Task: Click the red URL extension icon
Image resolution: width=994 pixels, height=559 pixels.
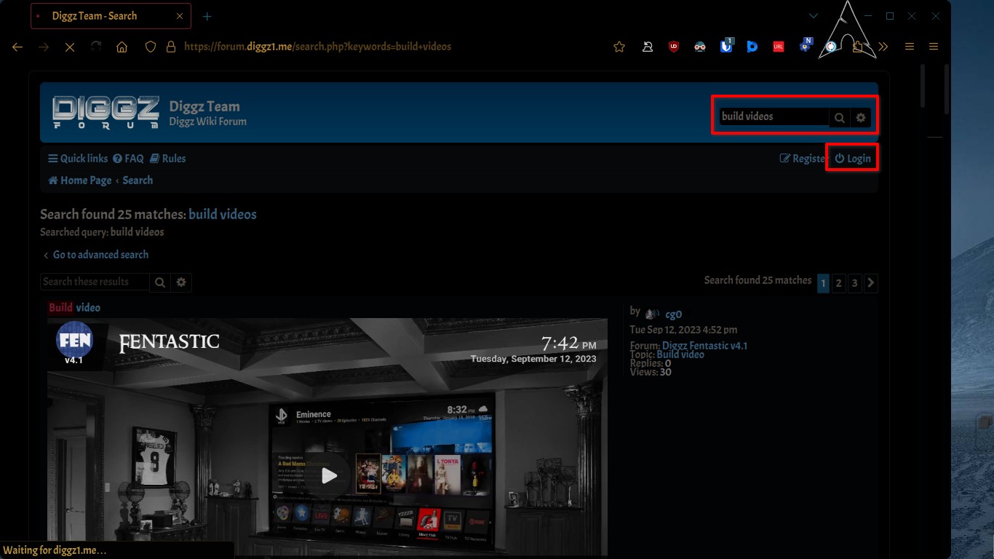Action: 779,47
